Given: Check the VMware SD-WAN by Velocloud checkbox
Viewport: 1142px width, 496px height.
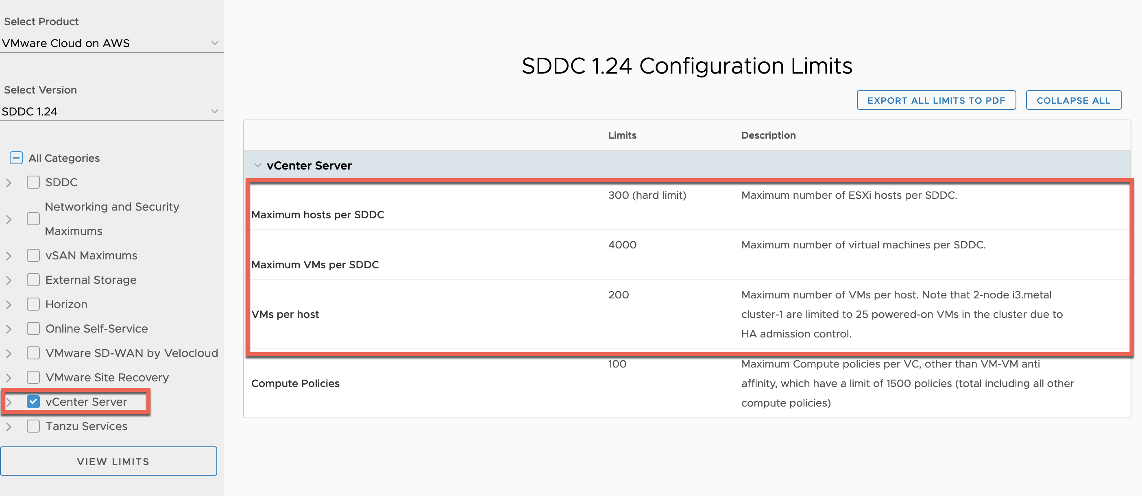Looking at the screenshot, I should pos(33,353).
